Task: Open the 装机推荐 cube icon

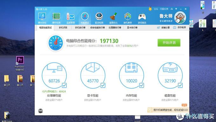Action: (x=128, y=18)
